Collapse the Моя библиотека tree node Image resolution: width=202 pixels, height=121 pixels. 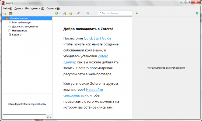pyautogui.click(x=3, y=19)
